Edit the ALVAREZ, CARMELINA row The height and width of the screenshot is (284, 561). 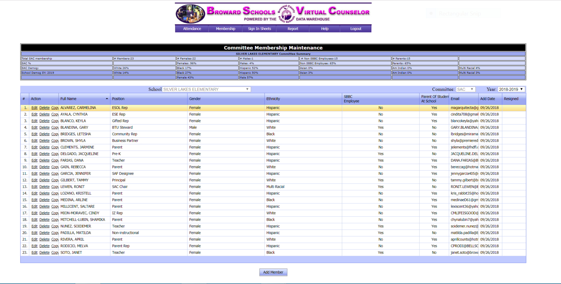click(34, 108)
